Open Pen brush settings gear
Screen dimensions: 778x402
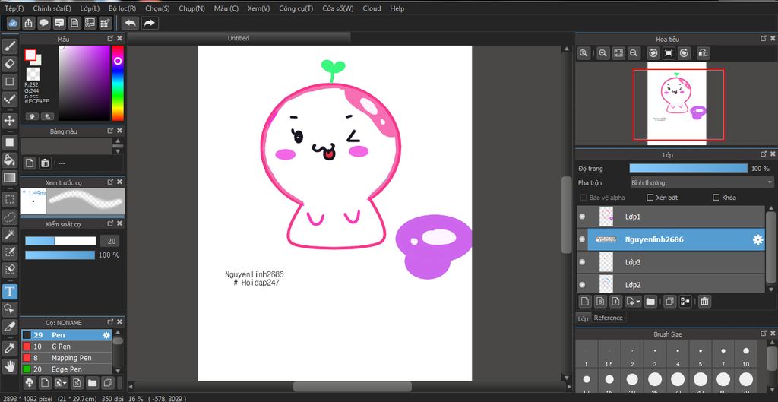click(x=106, y=335)
